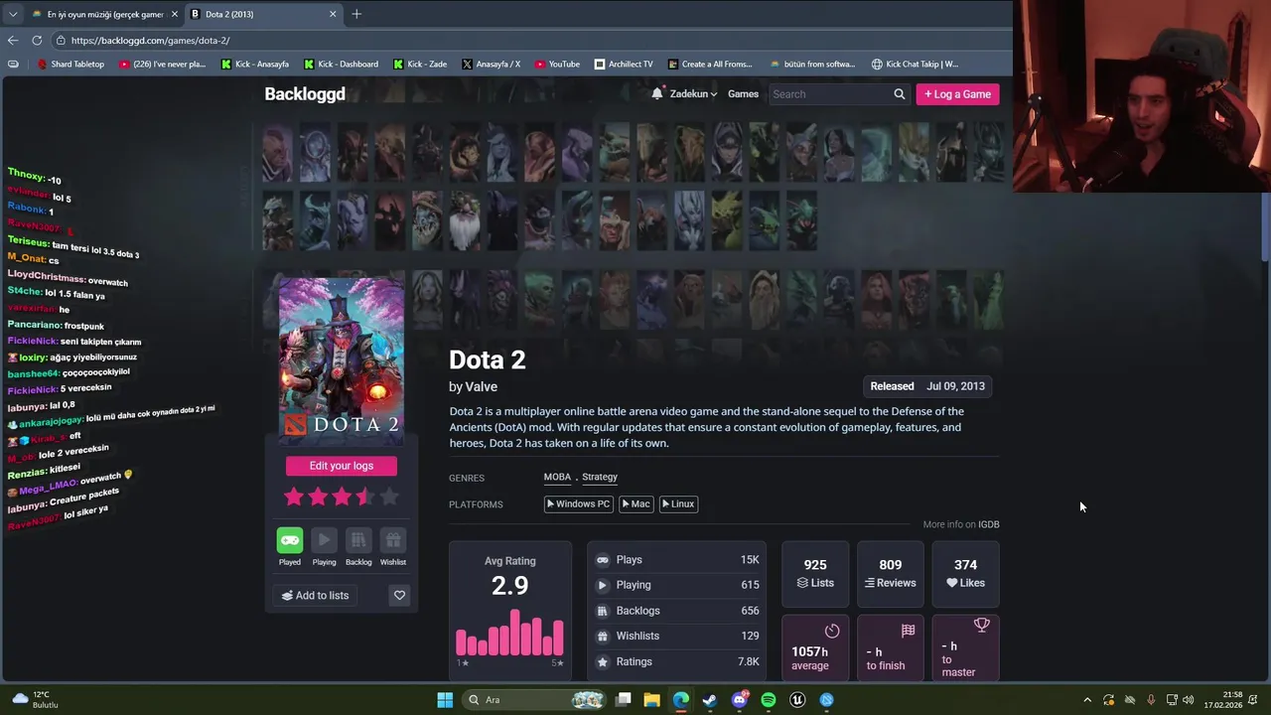Open Kick Chat Takip bookmark

tap(915, 64)
